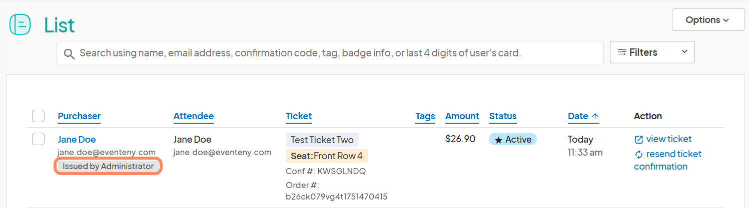Click the up-arrow sort icon next to Date
This screenshot has width=749, height=208.
pyautogui.click(x=595, y=116)
